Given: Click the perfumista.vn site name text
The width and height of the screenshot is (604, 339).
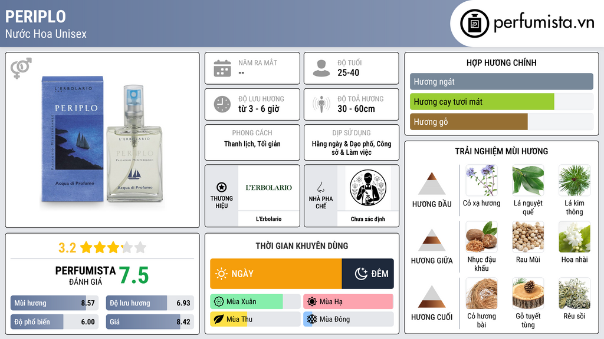Looking at the screenshot, I should tap(544, 23).
